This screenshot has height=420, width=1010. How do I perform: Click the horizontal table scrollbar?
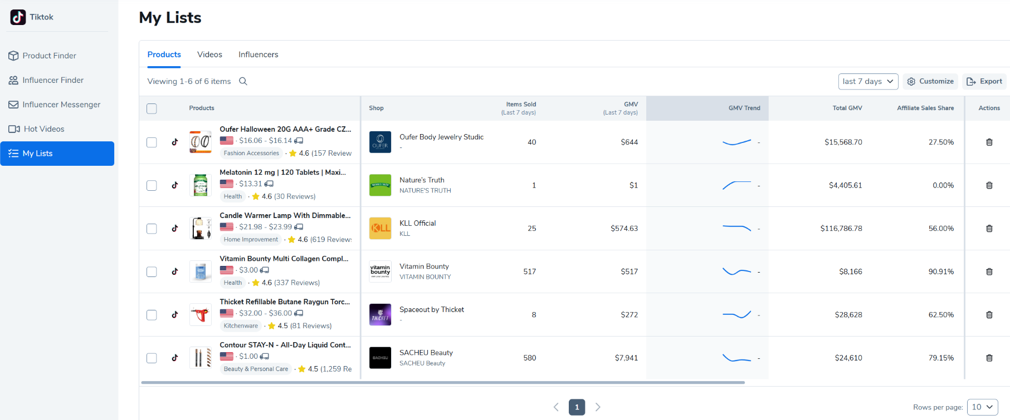(443, 383)
